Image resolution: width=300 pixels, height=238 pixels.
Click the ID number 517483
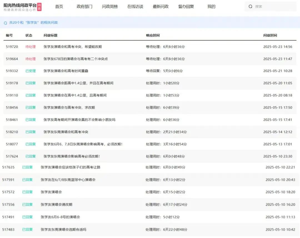pos(8,229)
